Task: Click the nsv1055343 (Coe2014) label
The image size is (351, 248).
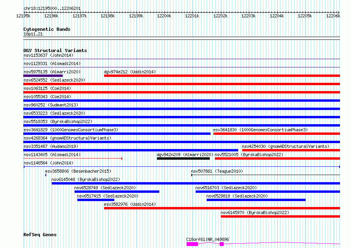Action: coord(47,97)
